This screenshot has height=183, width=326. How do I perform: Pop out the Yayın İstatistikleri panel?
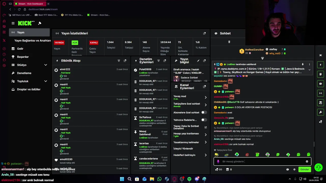coord(204,33)
